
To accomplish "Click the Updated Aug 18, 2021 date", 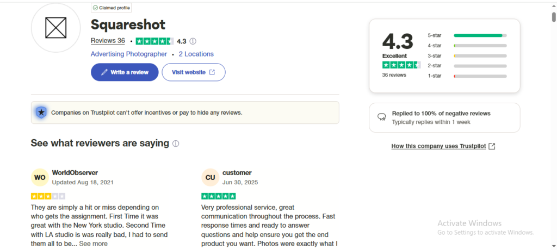I will tap(83, 183).
